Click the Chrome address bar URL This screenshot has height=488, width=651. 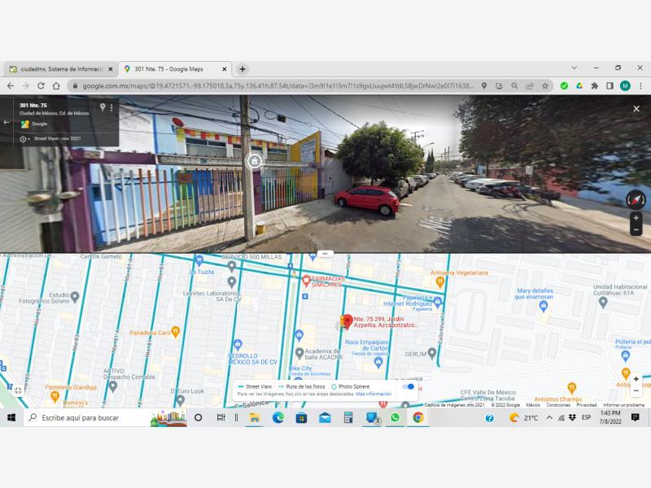click(x=277, y=86)
